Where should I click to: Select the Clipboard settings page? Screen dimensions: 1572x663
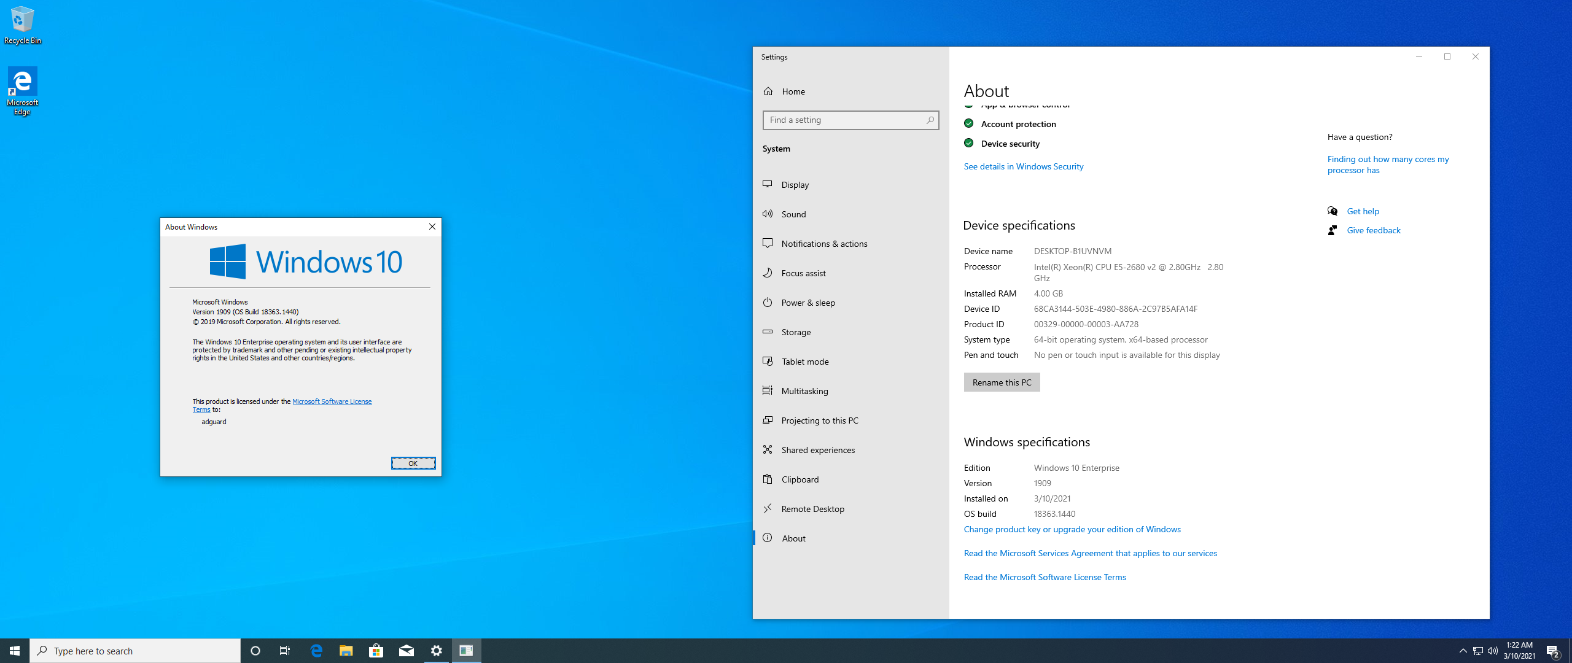click(x=850, y=479)
